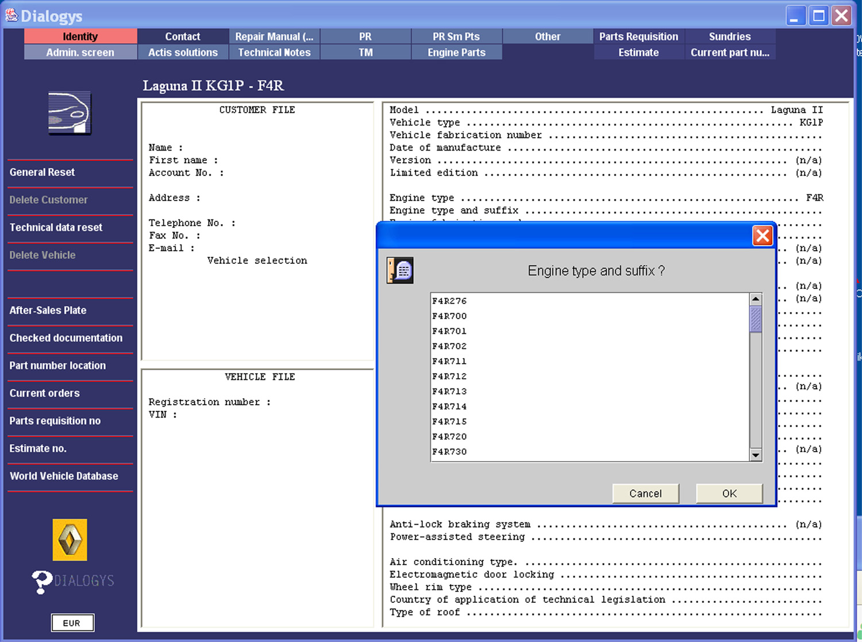Click the dialog's note icon beside the question
The height and width of the screenshot is (642, 862).
[400, 270]
